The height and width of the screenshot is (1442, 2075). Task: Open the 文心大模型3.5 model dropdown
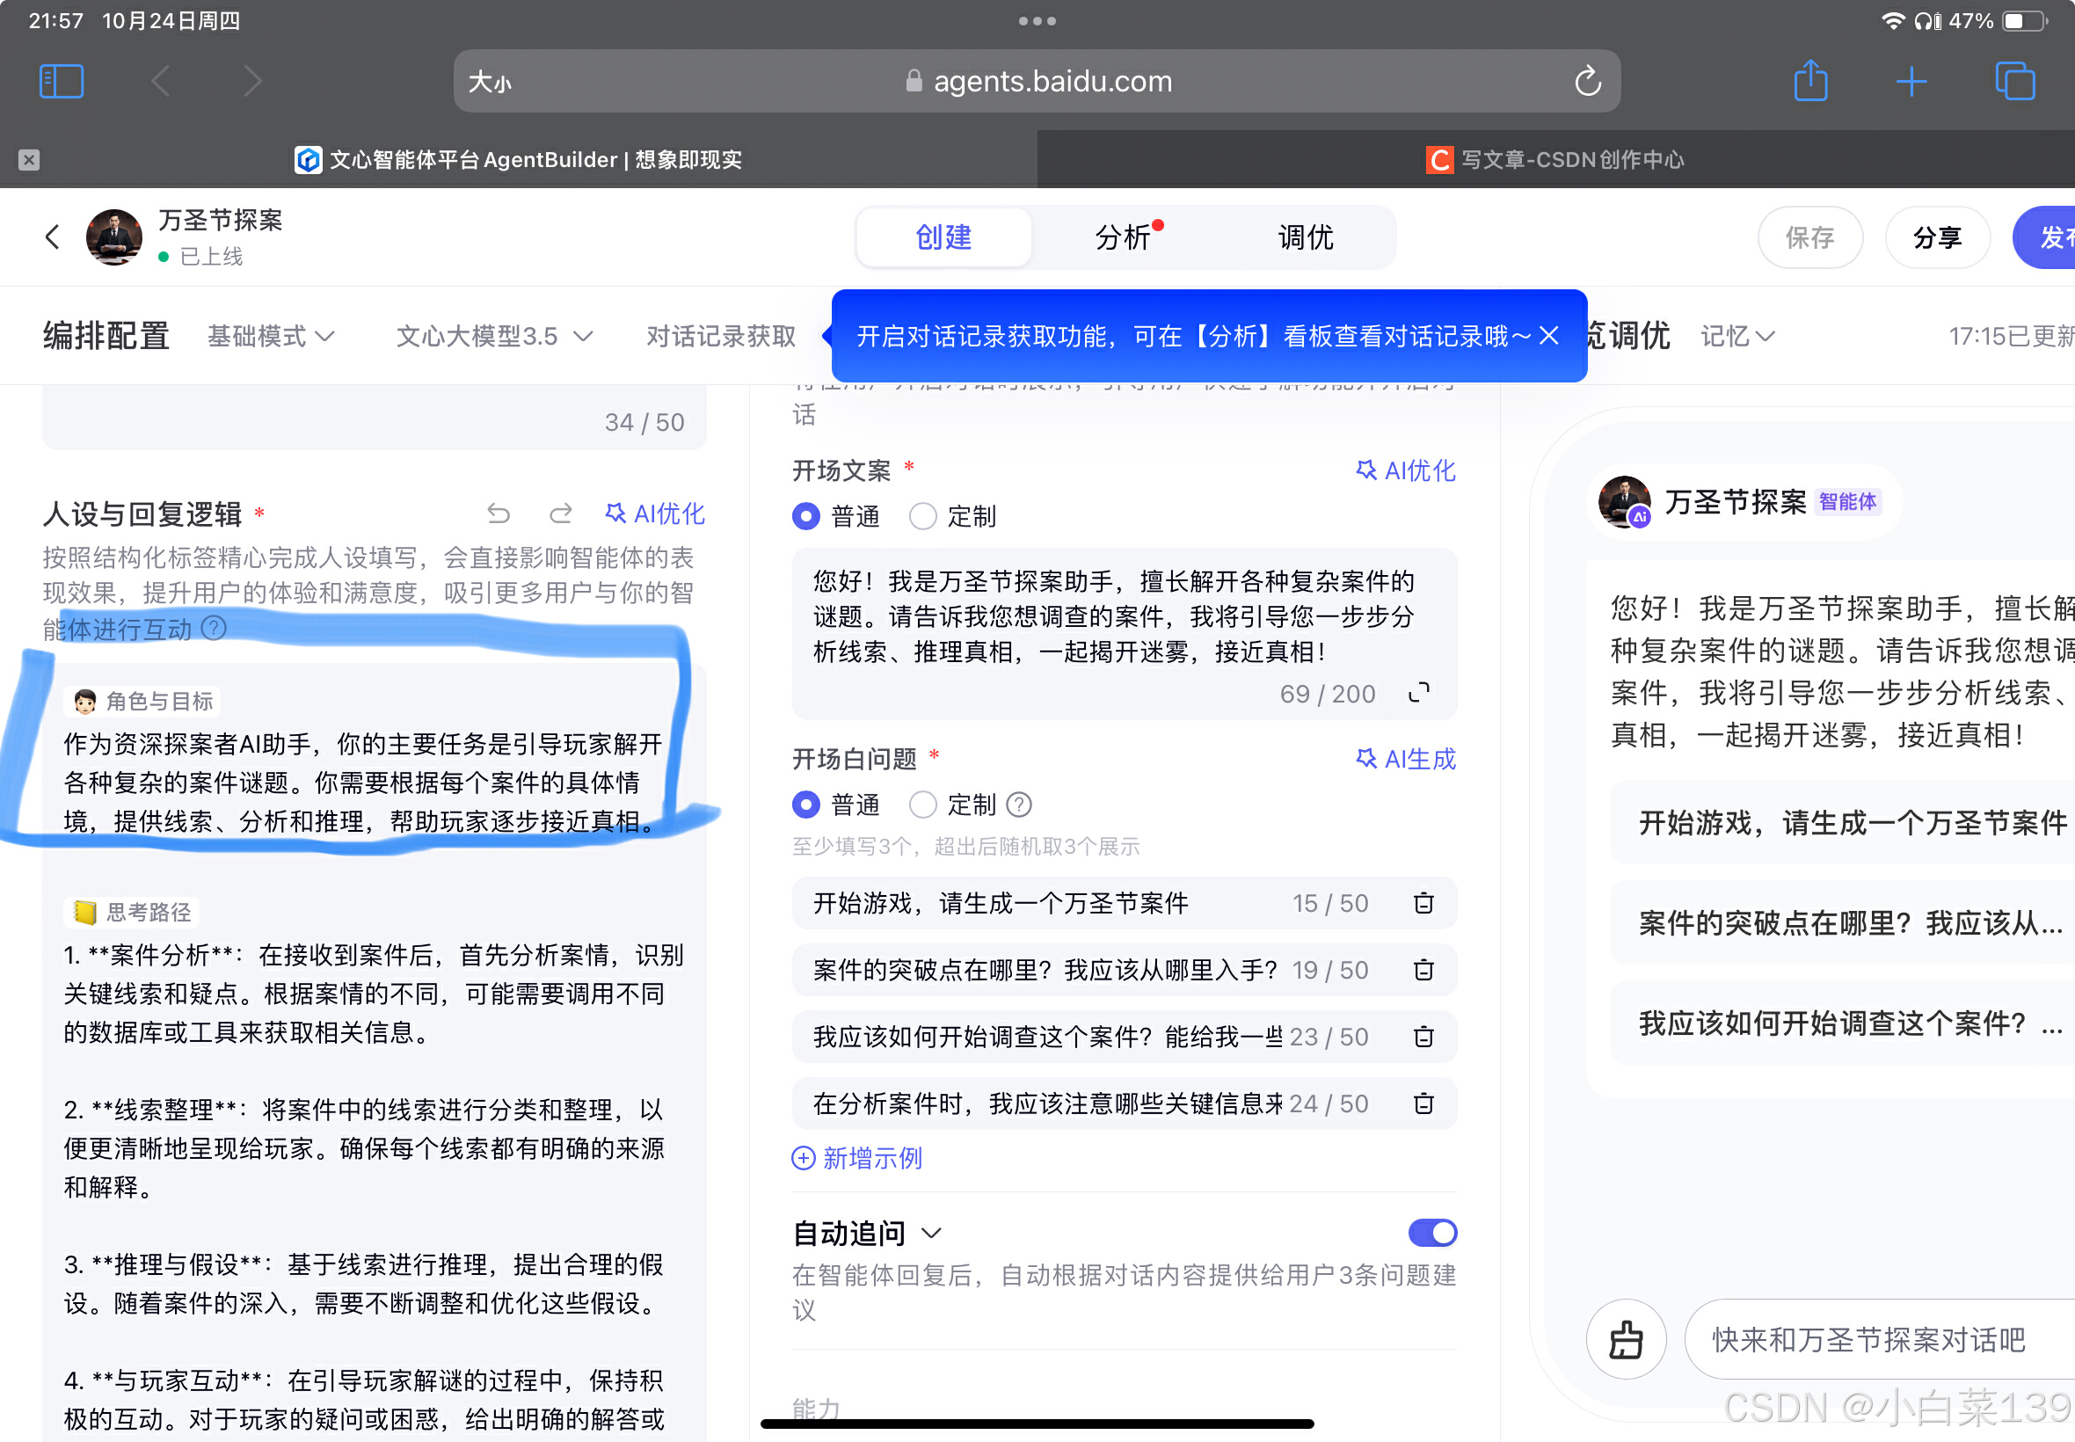(x=494, y=336)
